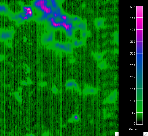Click the colorbar panel resize grip icon
The width and height of the screenshot is (148, 136).
[x=146, y=134]
